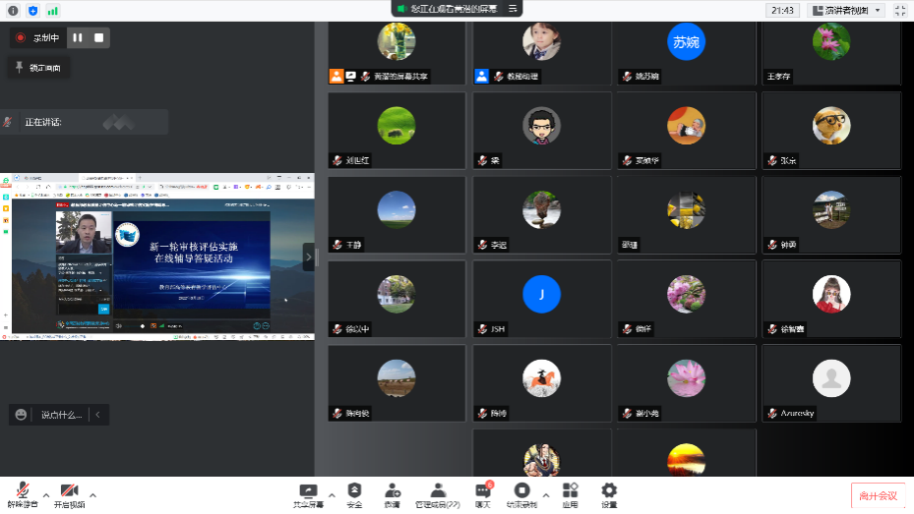Unmute the microphone (解除静音)
The width and height of the screenshot is (914, 514).
(21, 492)
